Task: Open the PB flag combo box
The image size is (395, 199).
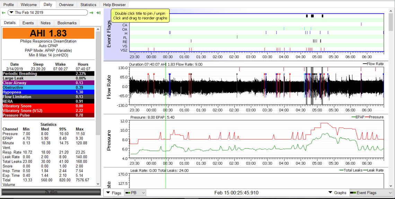Action: click(x=135, y=193)
